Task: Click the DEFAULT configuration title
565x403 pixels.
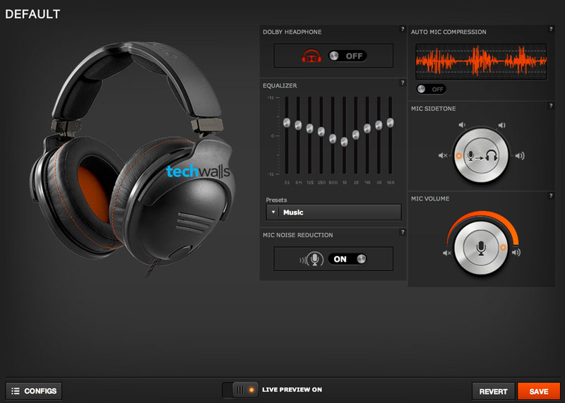Action: pos(32,14)
